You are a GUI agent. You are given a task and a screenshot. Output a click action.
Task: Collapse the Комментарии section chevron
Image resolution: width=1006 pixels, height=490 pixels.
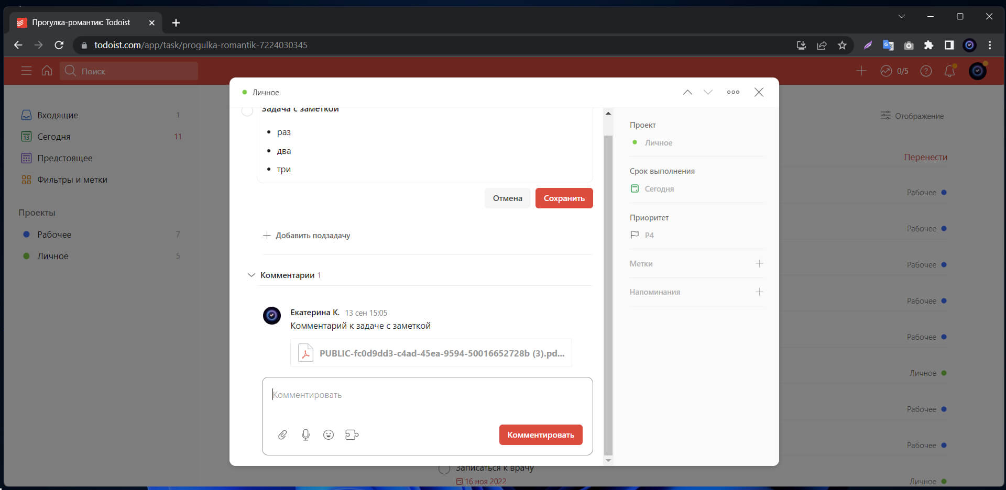point(251,275)
